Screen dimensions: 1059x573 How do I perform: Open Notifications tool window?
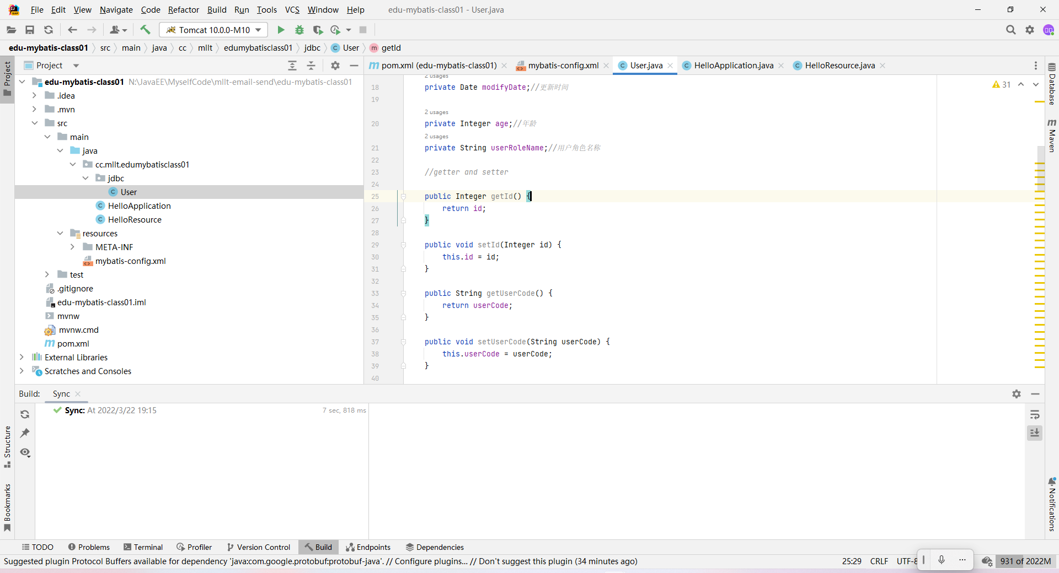click(1052, 505)
